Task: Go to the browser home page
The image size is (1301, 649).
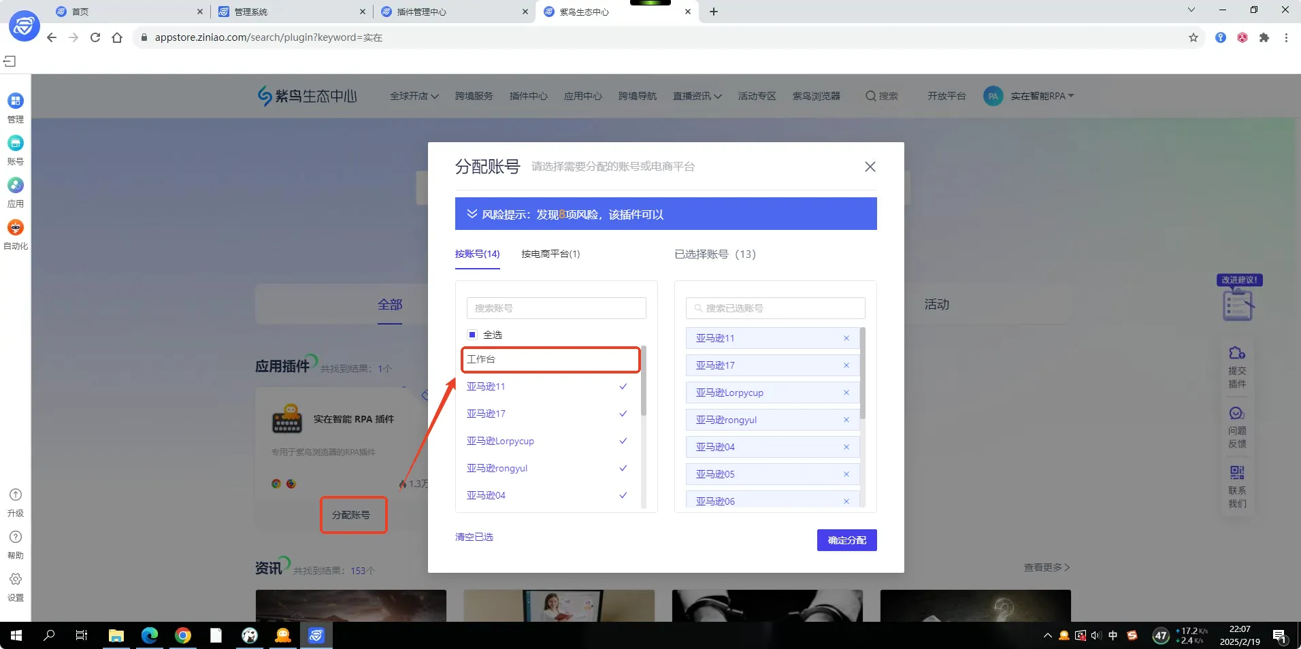Action: (x=117, y=37)
